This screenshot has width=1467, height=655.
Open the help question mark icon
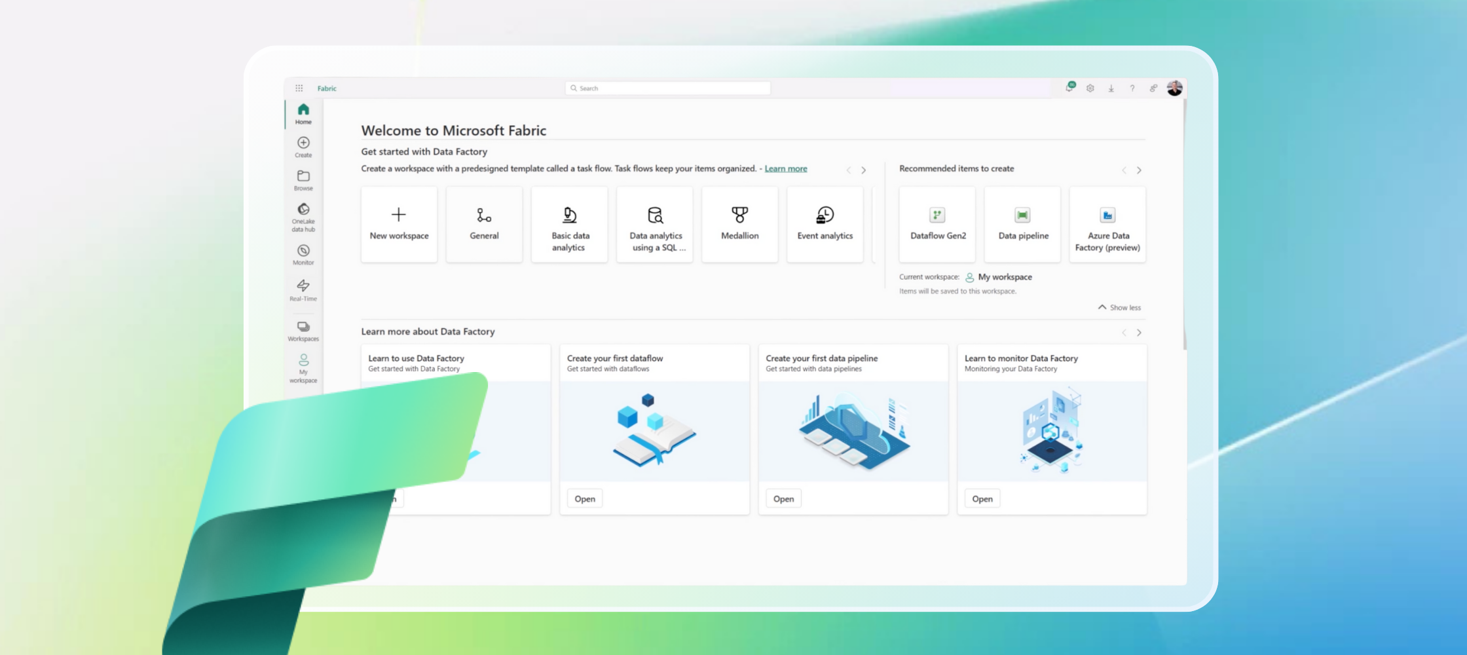(x=1132, y=88)
